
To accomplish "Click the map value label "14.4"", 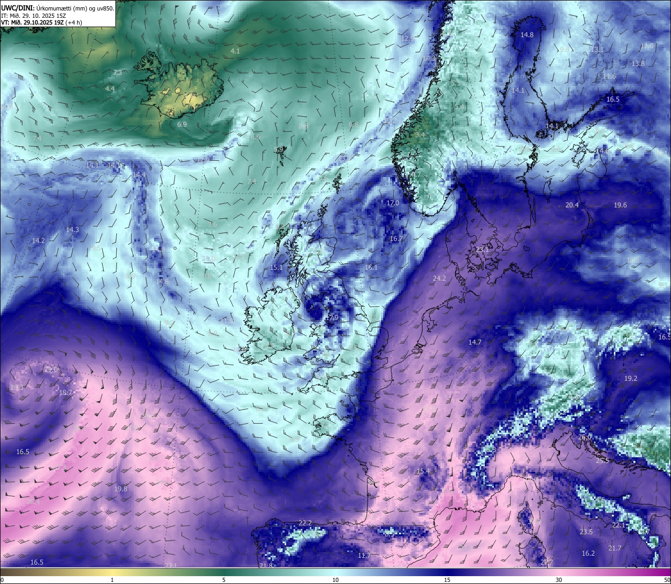I will click(139, 174).
